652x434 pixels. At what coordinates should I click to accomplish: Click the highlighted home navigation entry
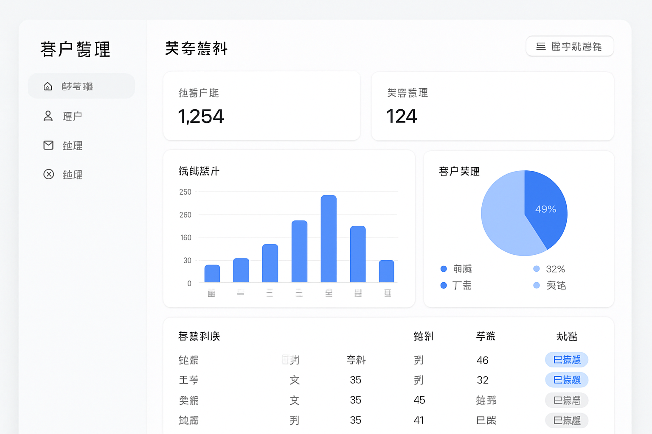81,86
